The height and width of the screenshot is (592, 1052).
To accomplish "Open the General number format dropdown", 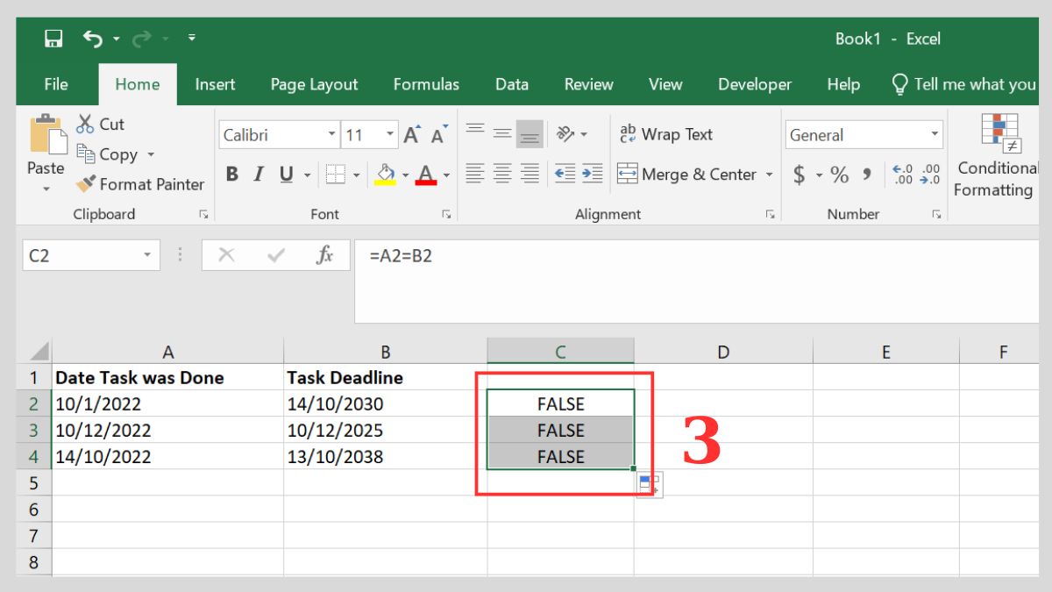I will [x=935, y=134].
